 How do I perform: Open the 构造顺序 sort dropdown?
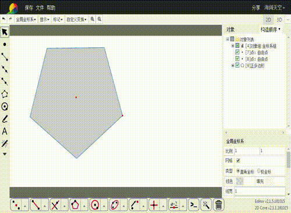[x=271, y=30]
